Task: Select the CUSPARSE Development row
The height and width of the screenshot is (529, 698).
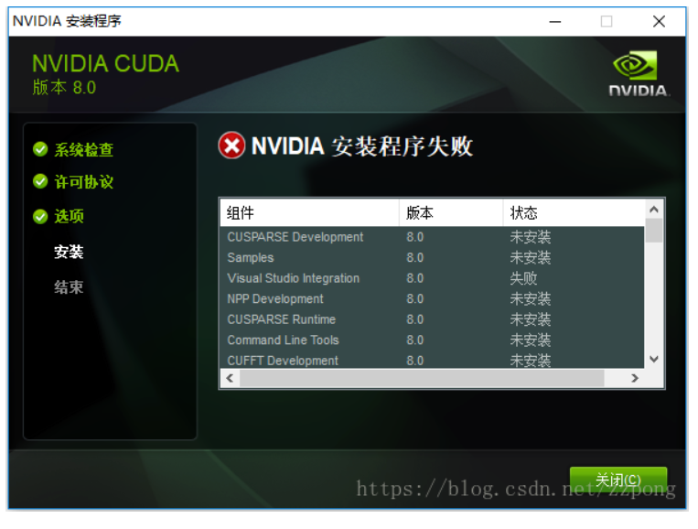Action: click(432, 237)
